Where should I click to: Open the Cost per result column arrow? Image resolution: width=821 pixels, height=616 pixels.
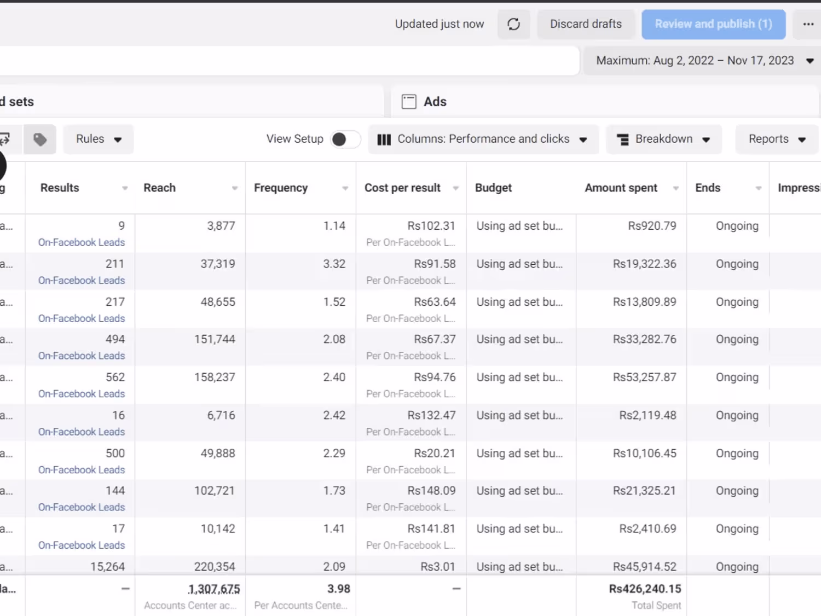click(455, 188)
